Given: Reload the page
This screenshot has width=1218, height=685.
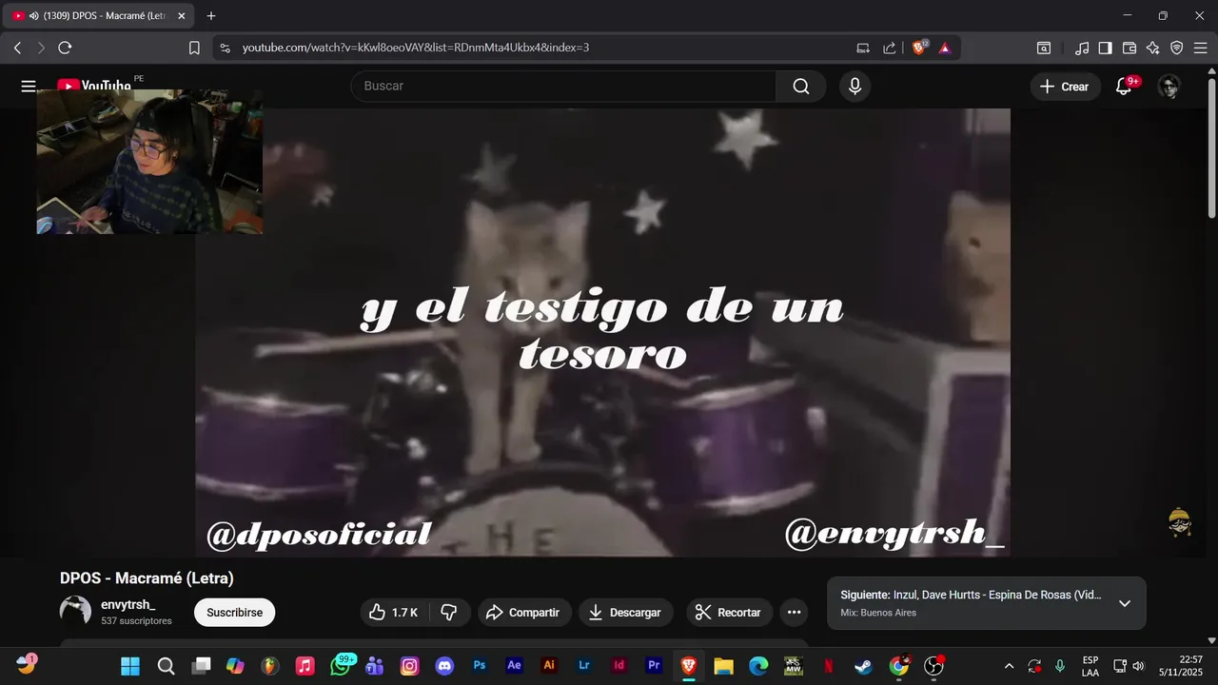Looking at the screenshot, I should pos(65,48).
